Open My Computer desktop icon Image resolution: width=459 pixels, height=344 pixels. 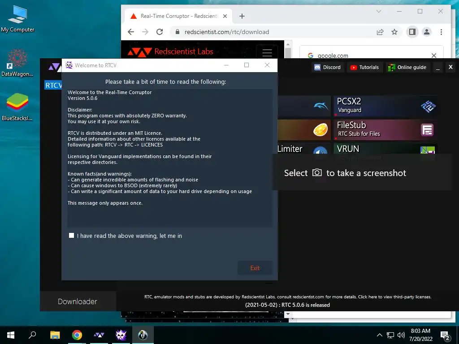click(17, 19)
